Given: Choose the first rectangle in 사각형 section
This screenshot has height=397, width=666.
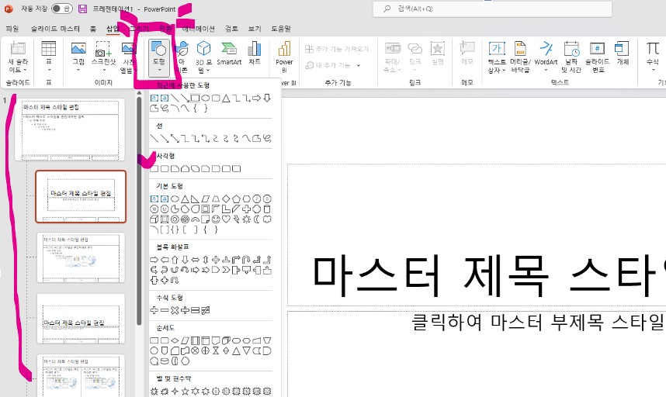Looking at the screenshot, I should (154, 169).
